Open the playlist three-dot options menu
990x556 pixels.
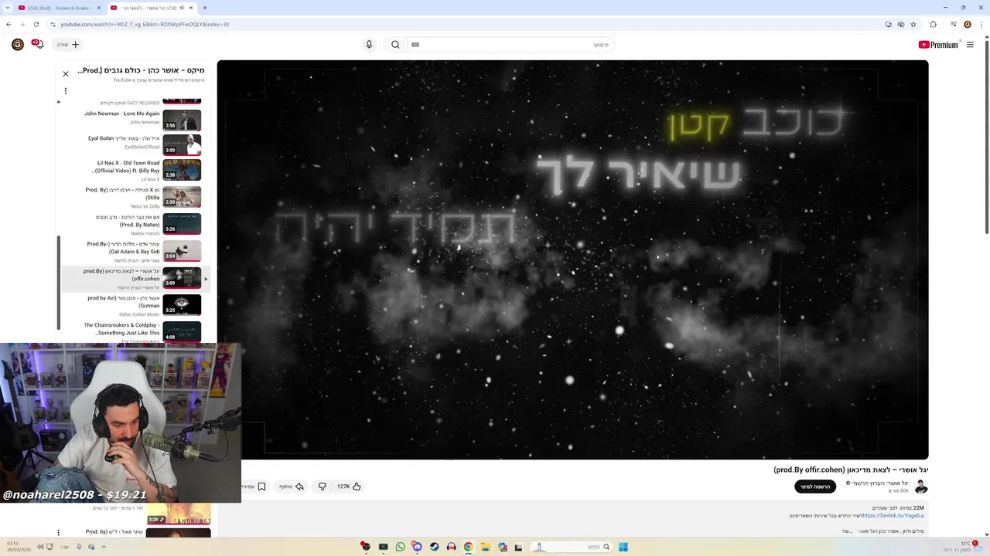coord(66,91)
